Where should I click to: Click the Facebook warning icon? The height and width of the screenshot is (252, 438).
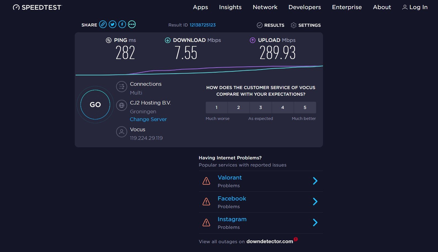(206, 202)
